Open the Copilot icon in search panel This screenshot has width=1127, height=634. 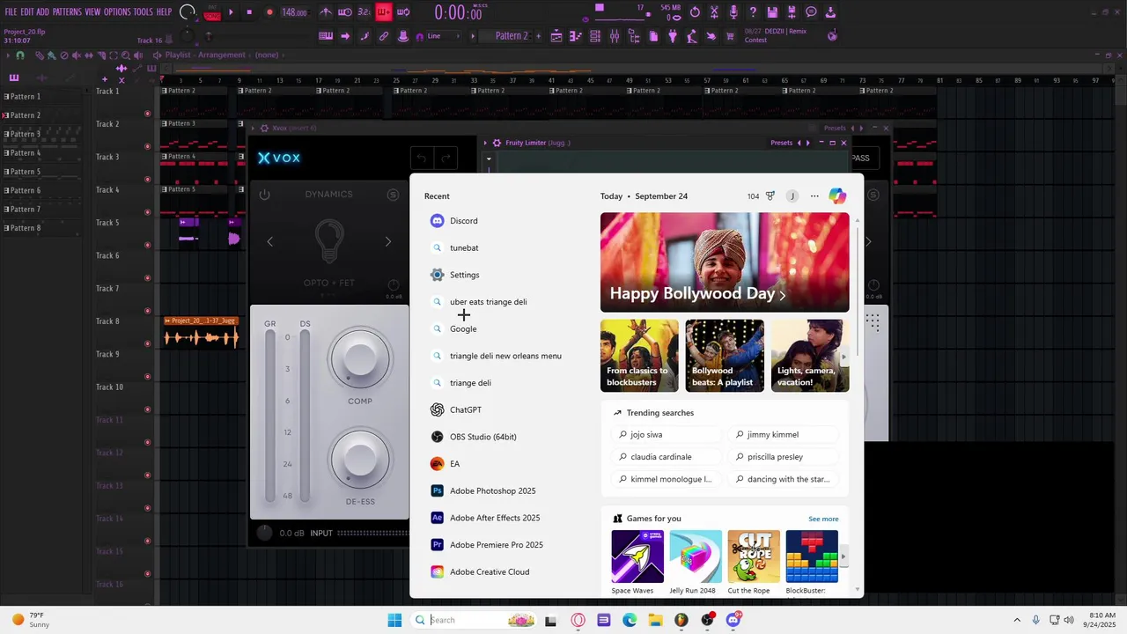point(837,196)
